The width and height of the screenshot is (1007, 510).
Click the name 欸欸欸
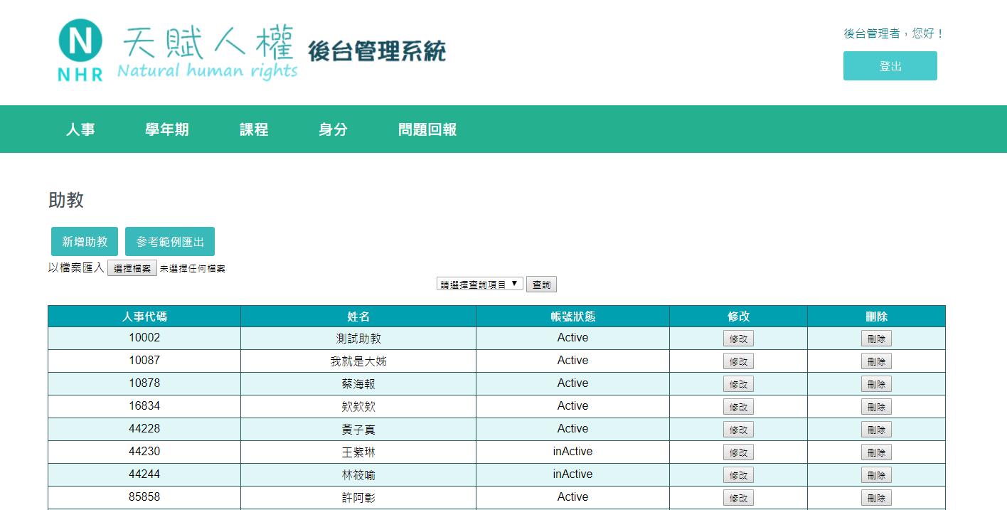coord(358,407)
